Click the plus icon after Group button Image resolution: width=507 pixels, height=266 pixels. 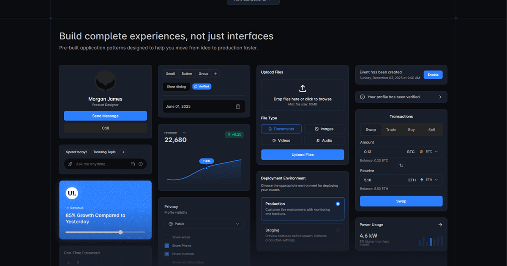215,73
